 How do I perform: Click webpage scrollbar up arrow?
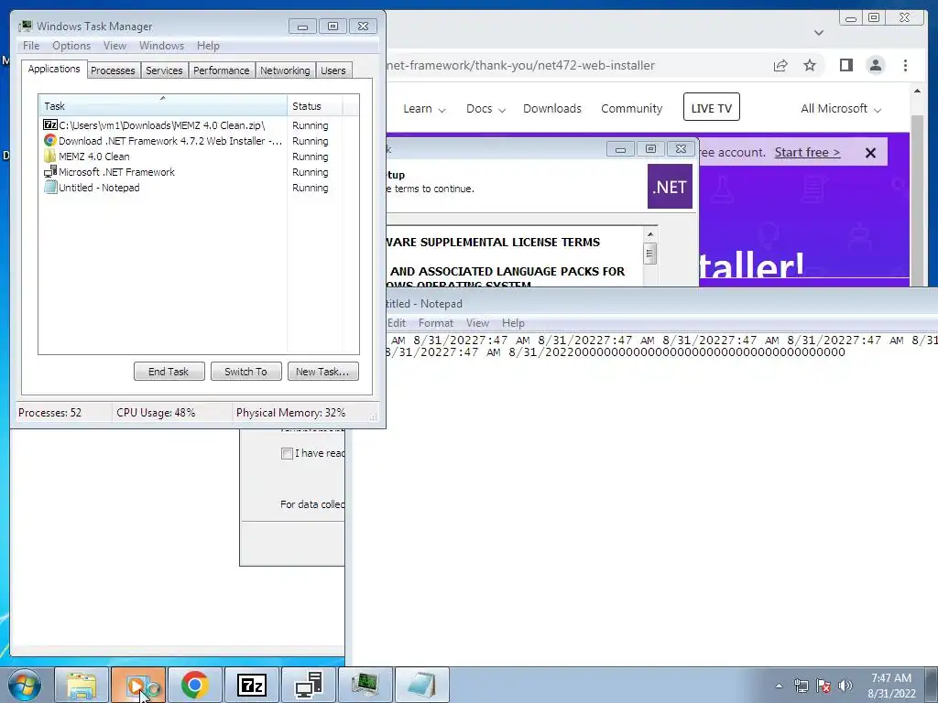[x=917, y=91]
